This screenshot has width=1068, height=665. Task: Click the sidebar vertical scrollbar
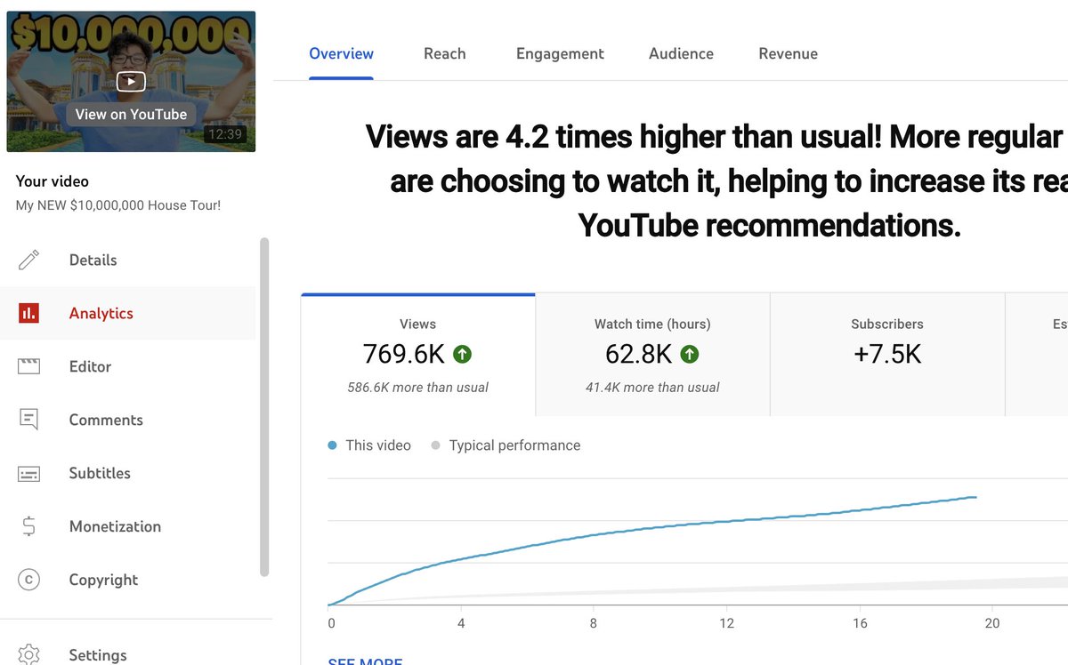264,407
